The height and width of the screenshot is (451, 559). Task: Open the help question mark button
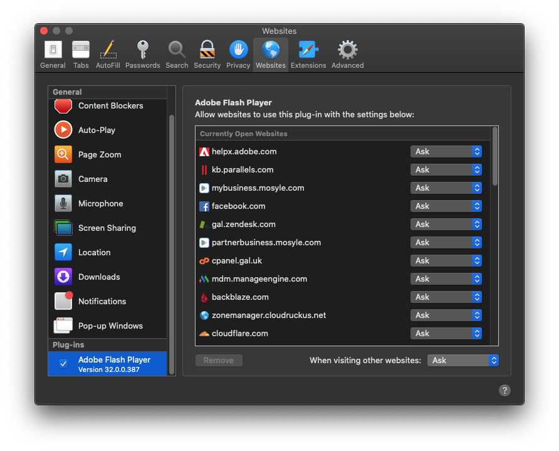pos(504,390)
